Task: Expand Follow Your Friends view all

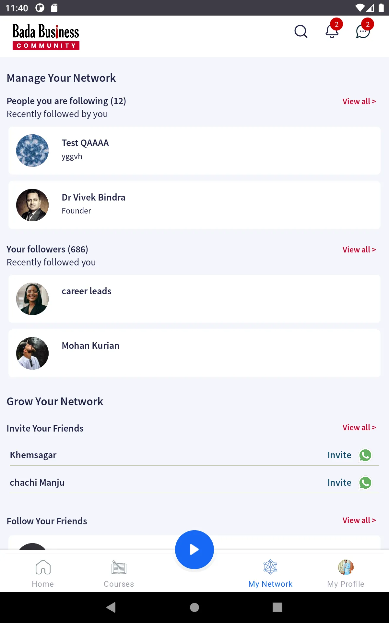Action: [359, 520]
